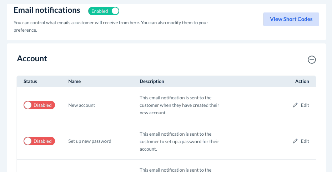The width and height of the screenshot is (332, 172).
Task: Enable the New account notification toggle
Action: tap(39, 105)
